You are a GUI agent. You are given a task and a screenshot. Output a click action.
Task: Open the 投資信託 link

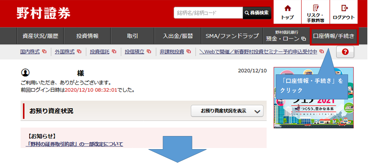click(100, 52)
